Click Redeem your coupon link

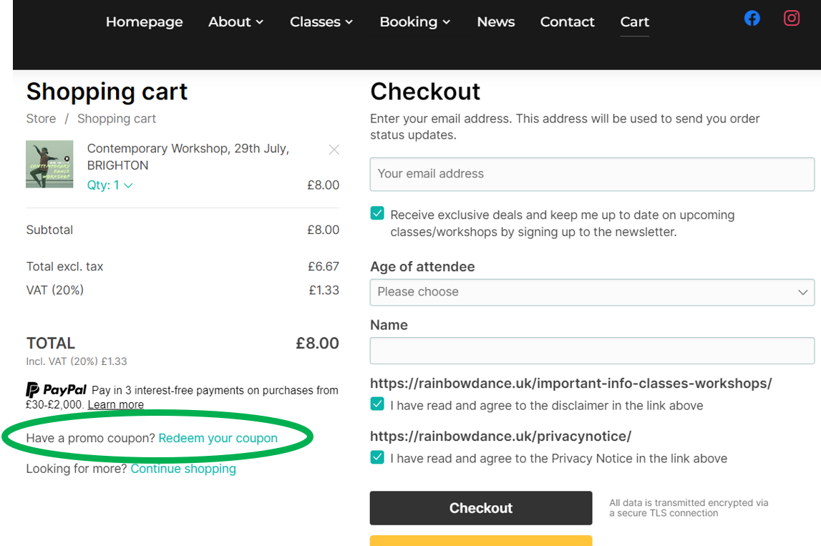(x=218, y=437)
